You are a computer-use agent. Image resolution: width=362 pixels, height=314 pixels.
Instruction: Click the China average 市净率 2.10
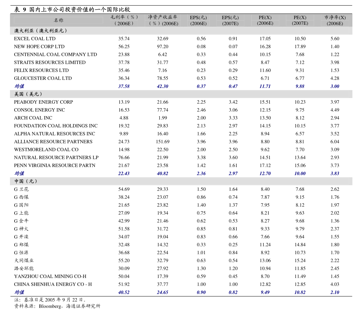click(335, 292)
